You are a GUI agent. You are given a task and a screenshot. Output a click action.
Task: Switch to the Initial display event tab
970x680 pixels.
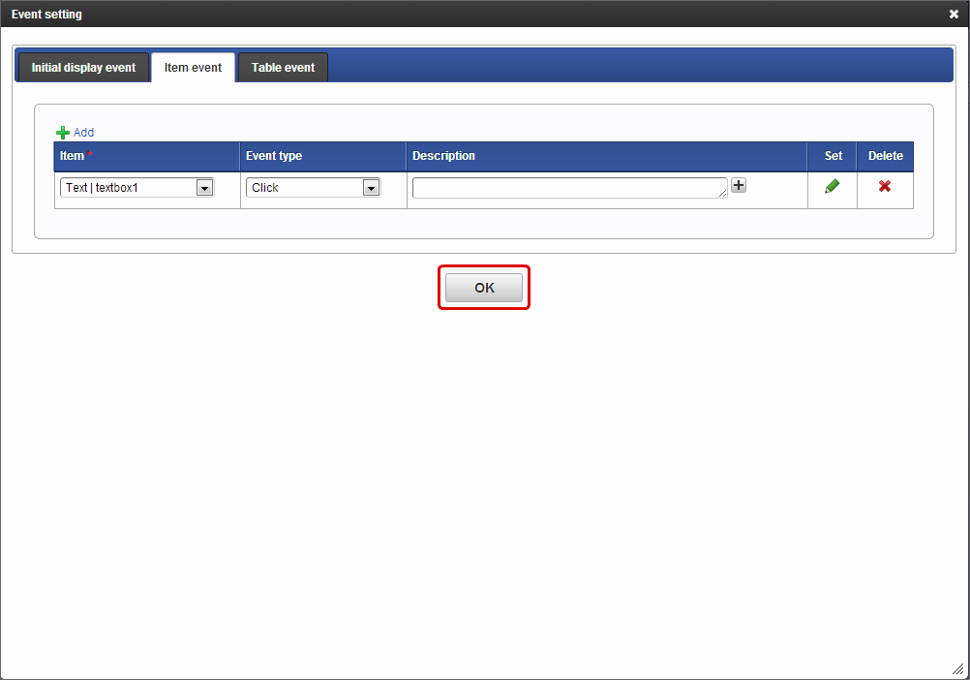(x=83, y=68)
